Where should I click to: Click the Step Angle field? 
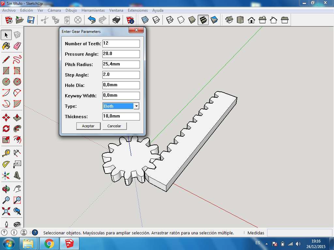[x=121, y=75]
